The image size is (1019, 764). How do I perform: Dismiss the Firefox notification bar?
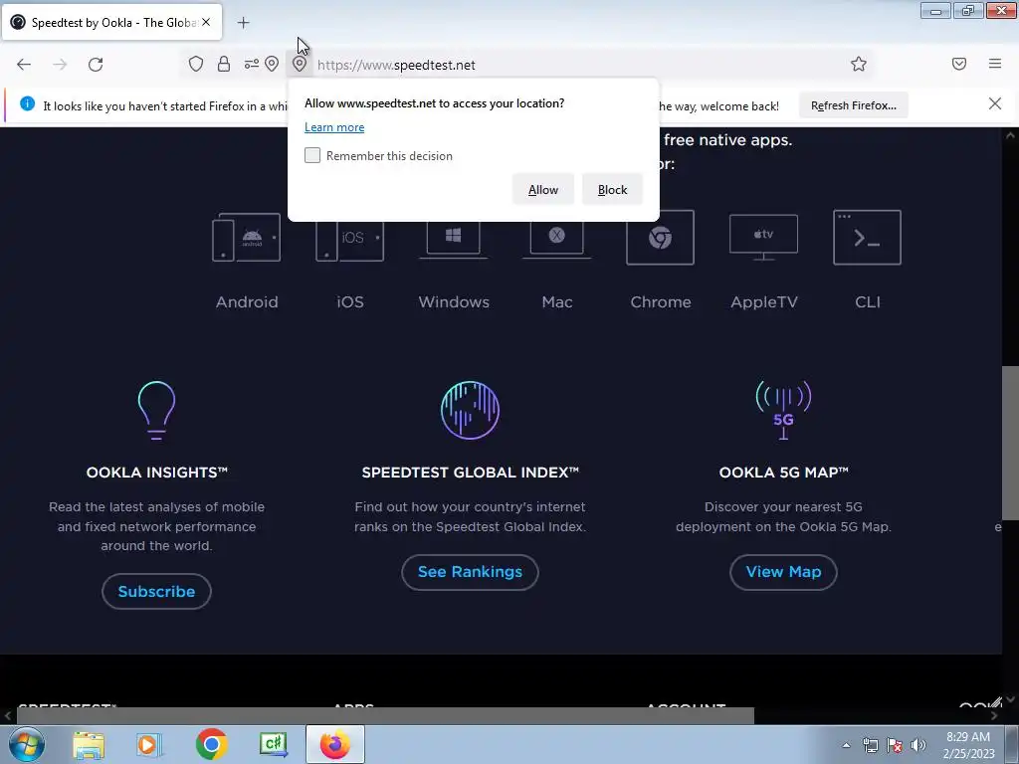[x=994, y=103]
